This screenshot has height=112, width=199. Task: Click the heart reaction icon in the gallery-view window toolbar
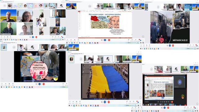point(62,37)
